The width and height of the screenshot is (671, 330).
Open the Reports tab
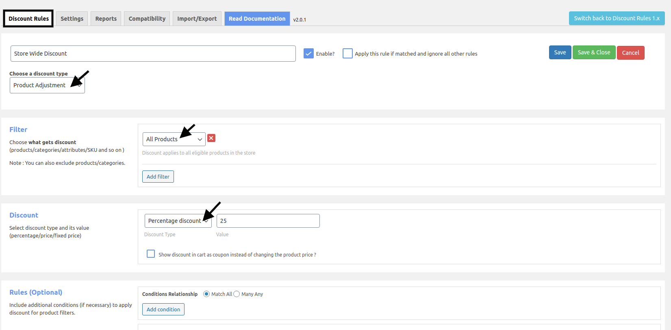coord(106,19)
